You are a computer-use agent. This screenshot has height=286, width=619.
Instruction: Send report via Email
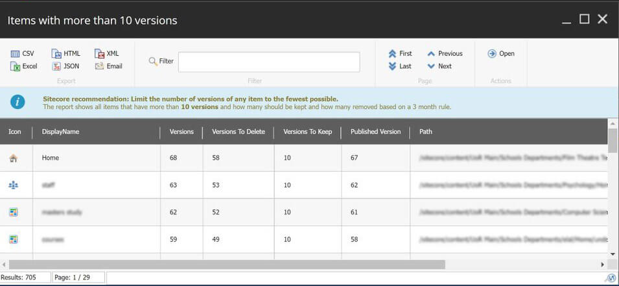[x=108, y=66]
